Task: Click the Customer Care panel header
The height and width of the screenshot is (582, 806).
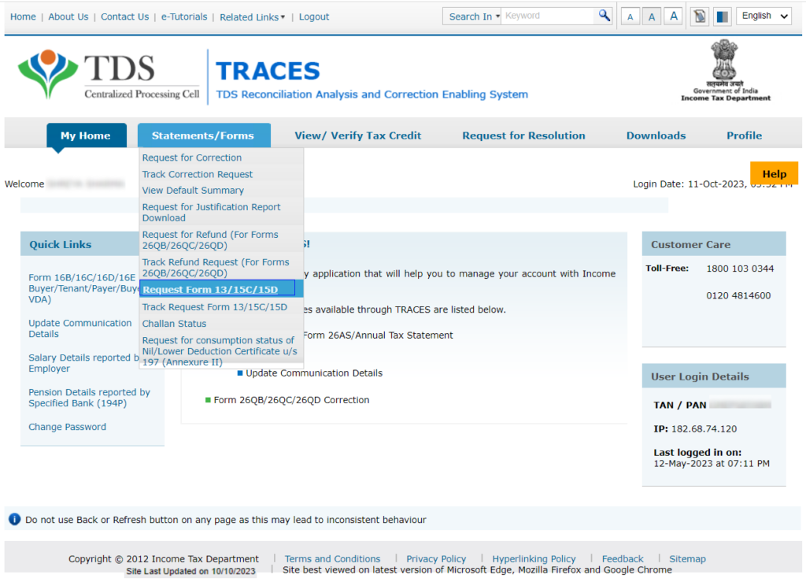Action: [x=713, y=244]
